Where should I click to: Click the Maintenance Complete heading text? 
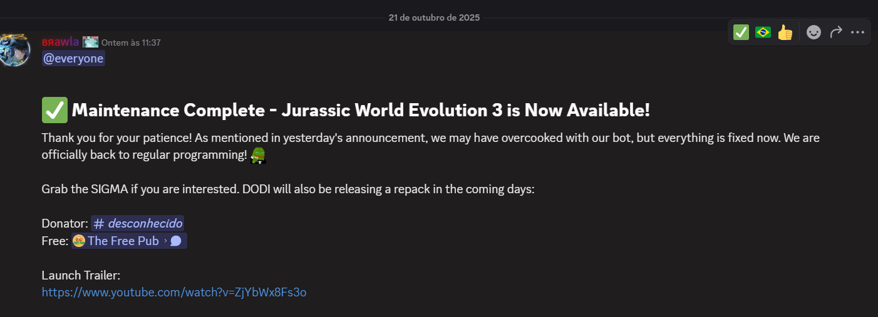pos(361,111)
